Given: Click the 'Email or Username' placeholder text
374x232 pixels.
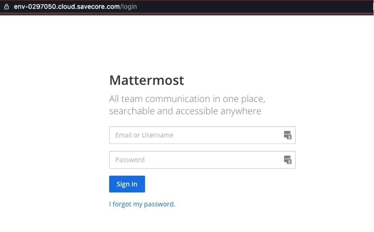Looking at the screenshot, I should 144,135.
